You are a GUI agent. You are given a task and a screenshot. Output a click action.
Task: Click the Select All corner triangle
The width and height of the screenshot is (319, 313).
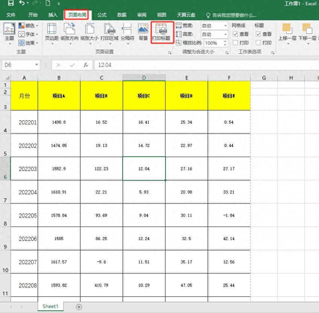click(7, 78)
